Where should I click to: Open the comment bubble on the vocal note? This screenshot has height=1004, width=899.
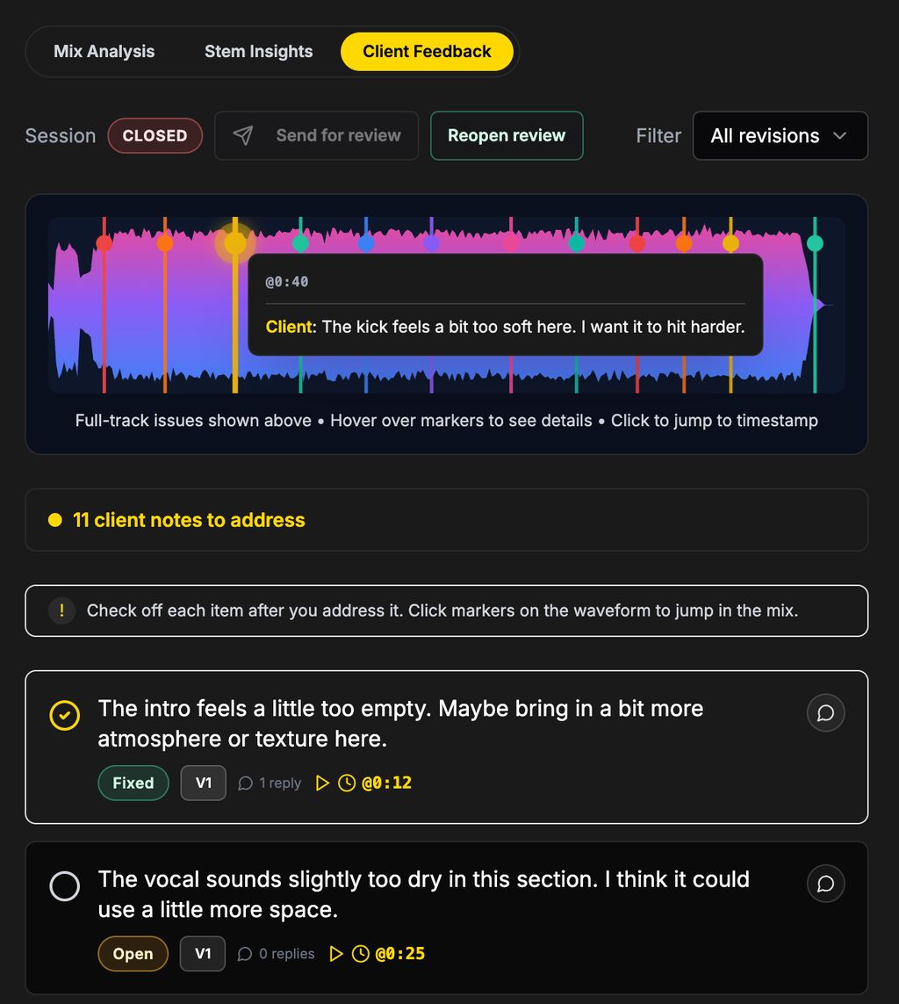click(825, 884)
